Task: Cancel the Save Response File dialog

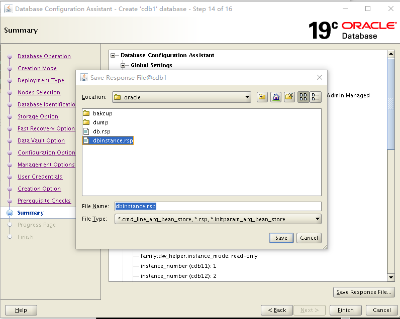Action: pyautogui.click(x=309, y=238)
